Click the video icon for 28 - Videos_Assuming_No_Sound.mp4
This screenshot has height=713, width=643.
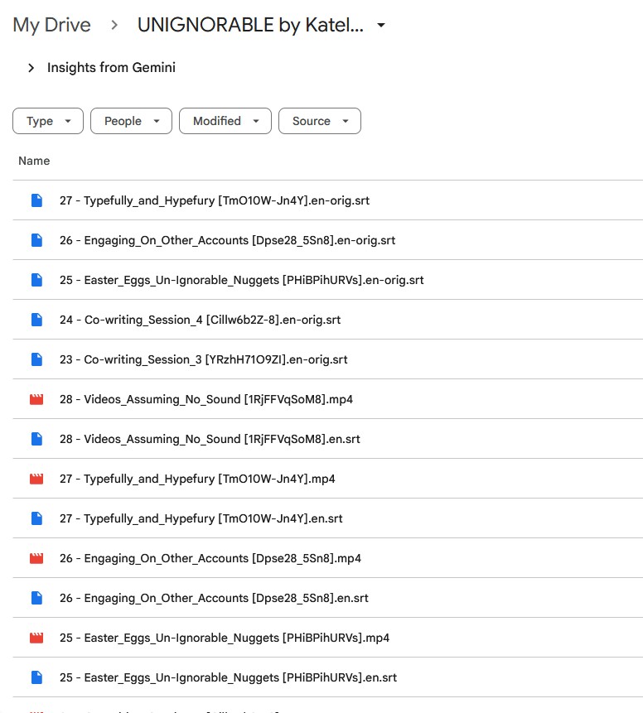[36, 399]
